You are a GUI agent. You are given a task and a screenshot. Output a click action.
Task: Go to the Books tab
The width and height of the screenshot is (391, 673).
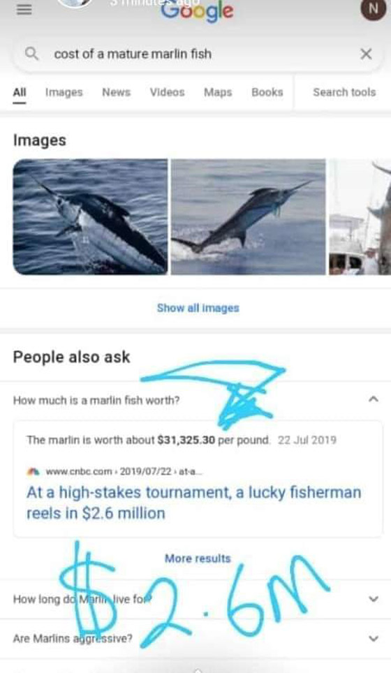point(267,92)
